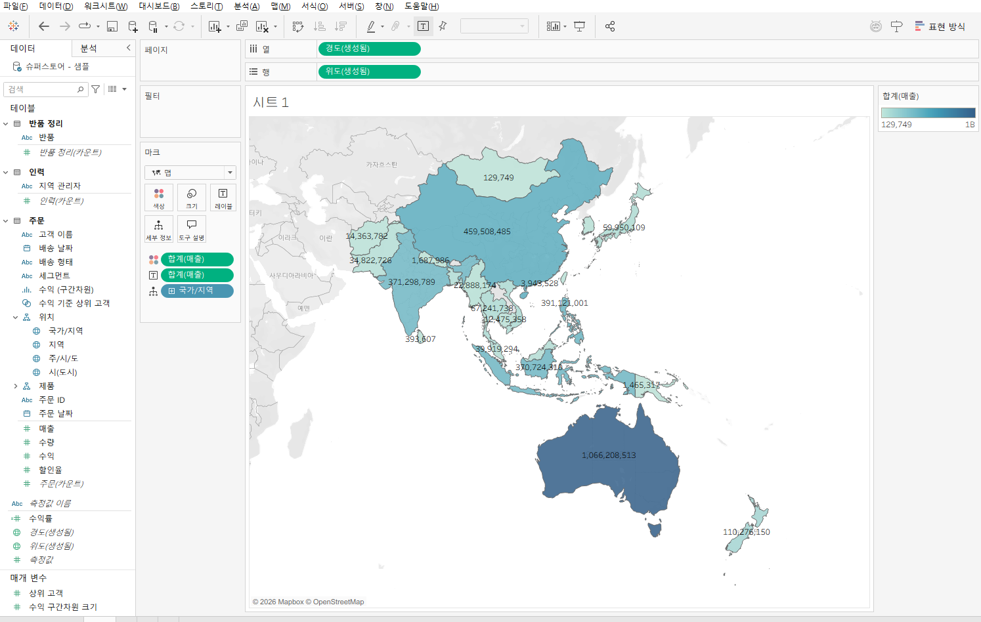Click the undo back arrow in toolbar

tap(44, 26)
